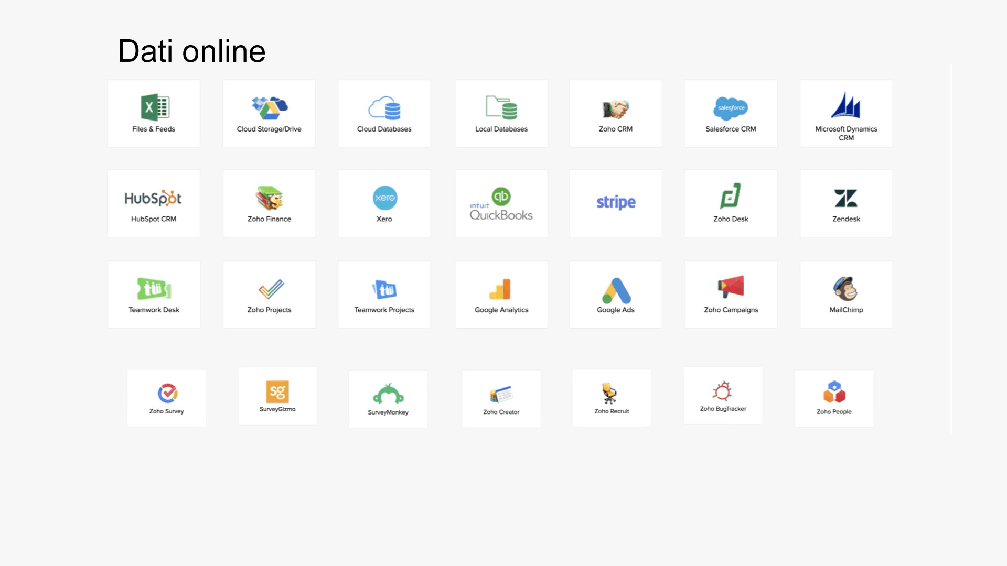
Task: Select the Google Ads connector
Action: pos(616,295)
